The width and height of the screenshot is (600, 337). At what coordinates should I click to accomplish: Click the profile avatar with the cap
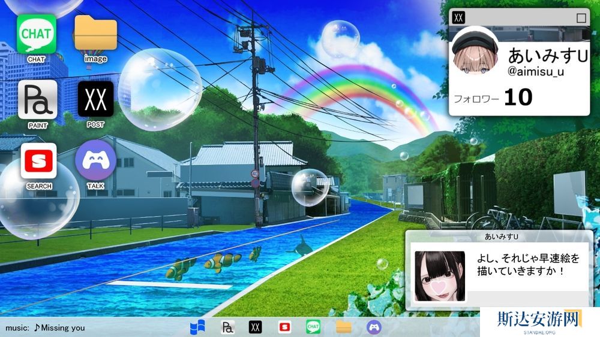point(476,51)
